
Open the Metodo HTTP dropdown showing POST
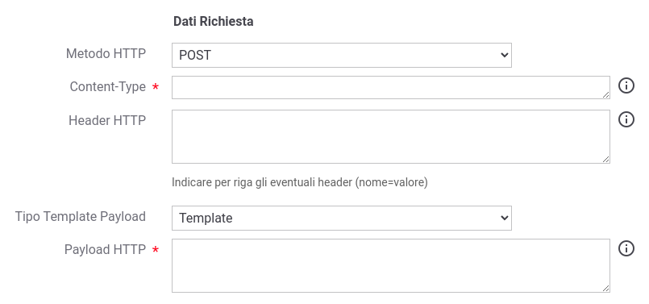coord(342,55)
